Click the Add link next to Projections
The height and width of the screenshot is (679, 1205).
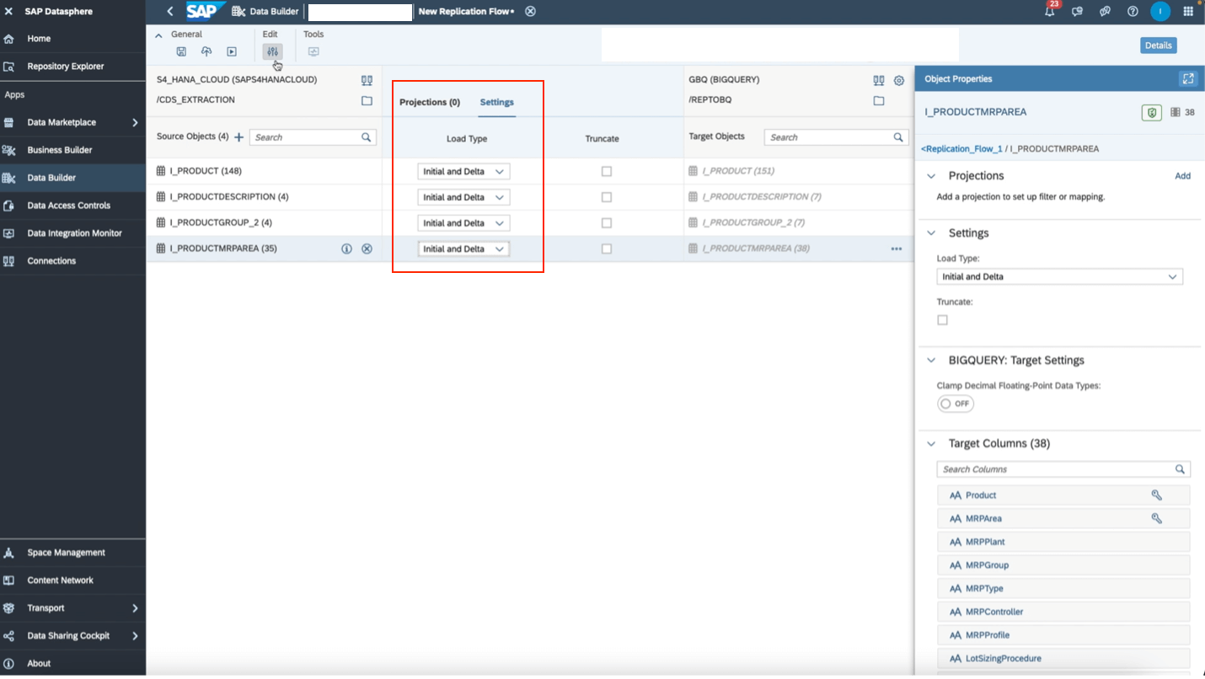[1183, 176]
